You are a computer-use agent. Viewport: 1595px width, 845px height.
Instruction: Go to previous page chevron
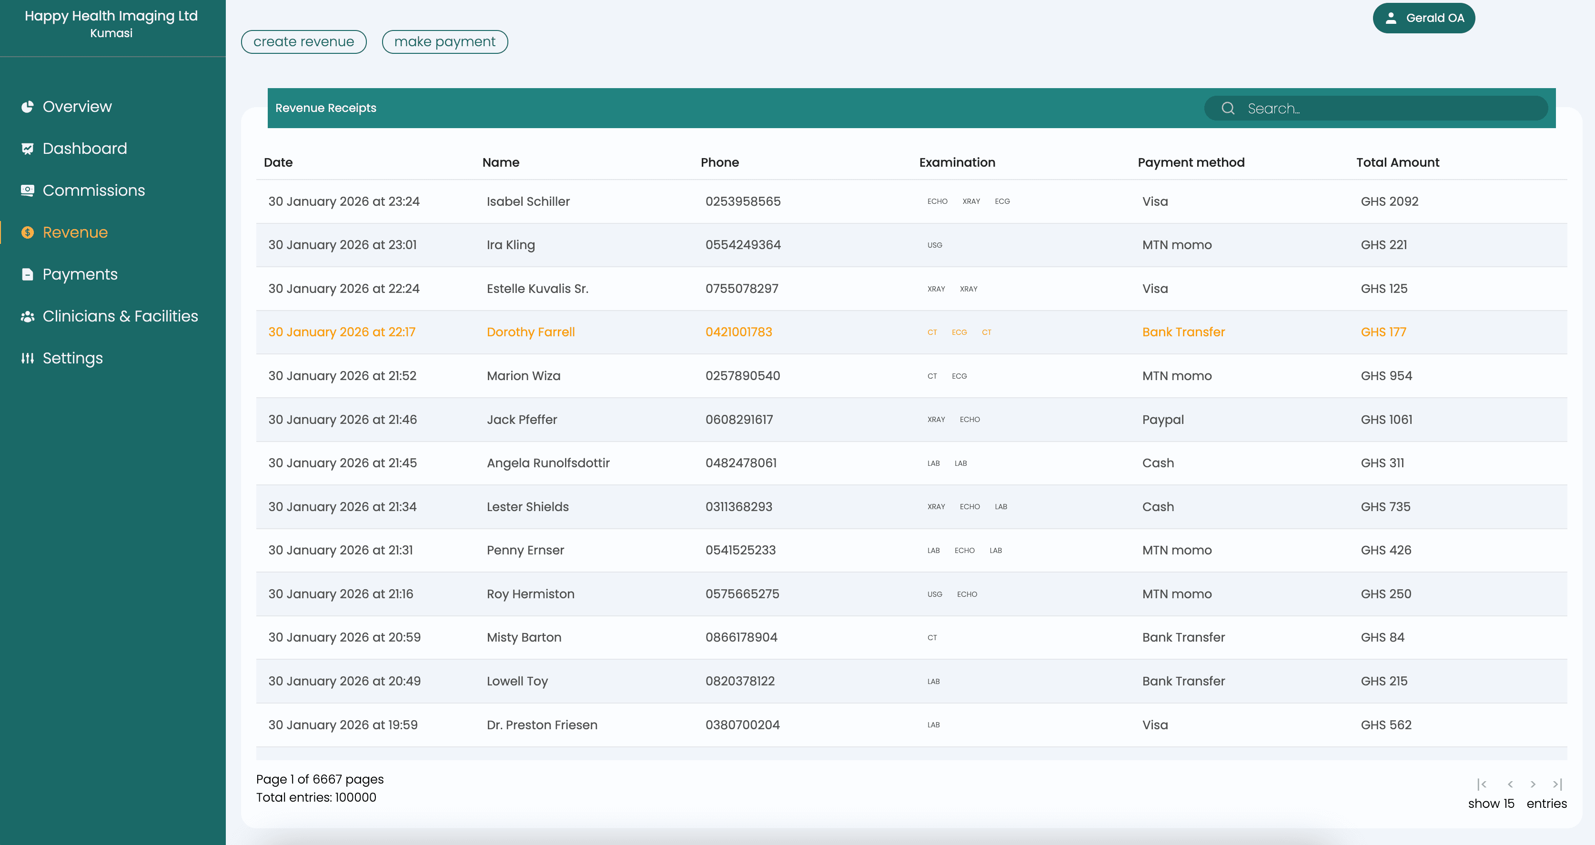[1510, 785]
